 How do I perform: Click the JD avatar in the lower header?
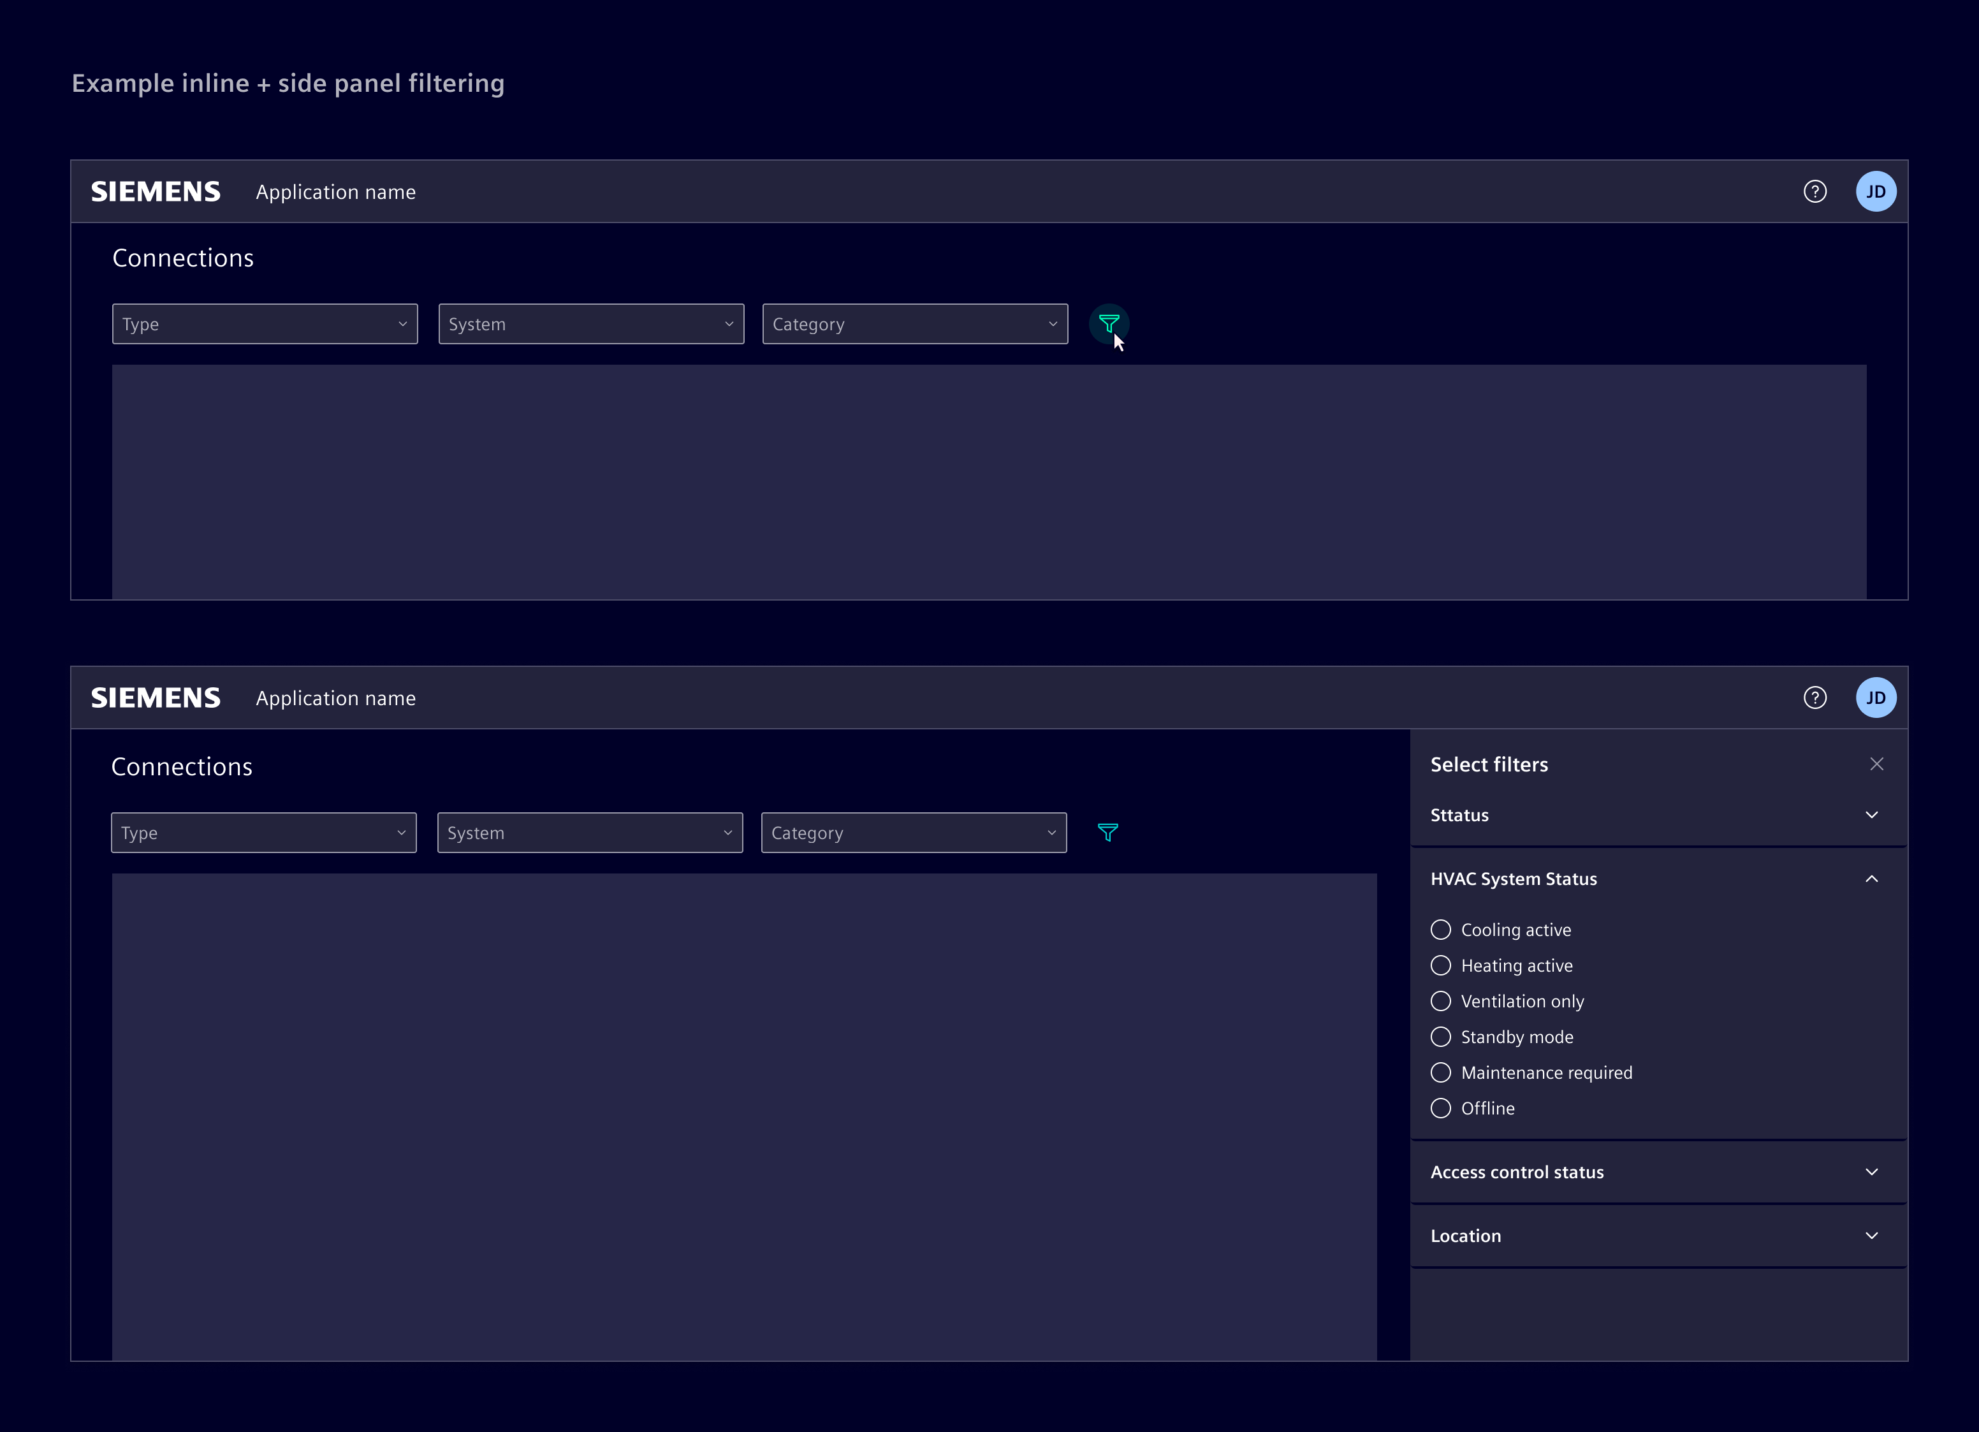click(1876, 698)
